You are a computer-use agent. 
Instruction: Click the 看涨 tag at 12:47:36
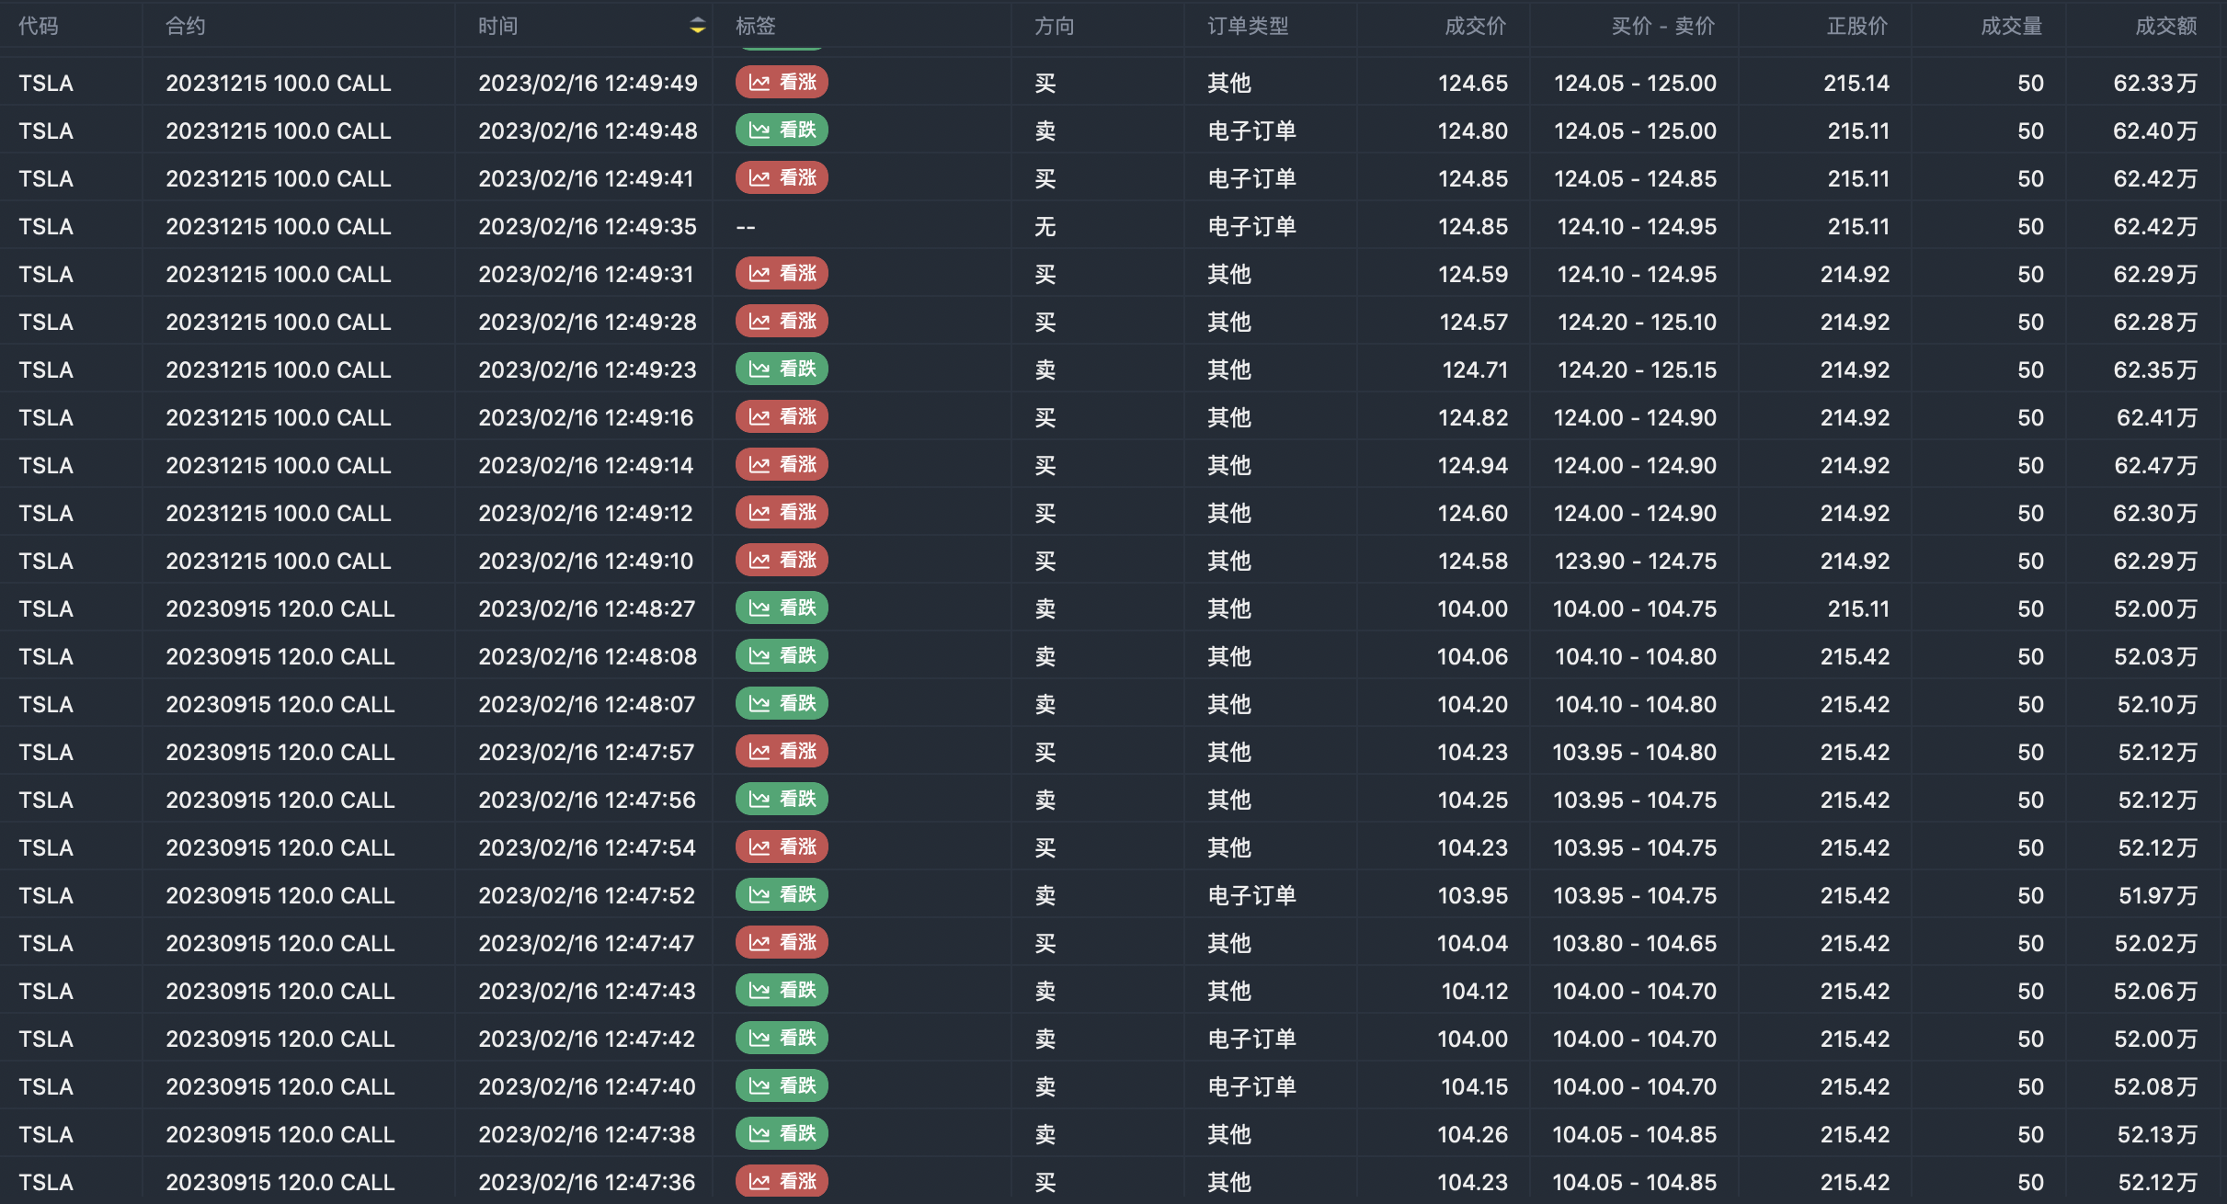tap(782, 1182)
